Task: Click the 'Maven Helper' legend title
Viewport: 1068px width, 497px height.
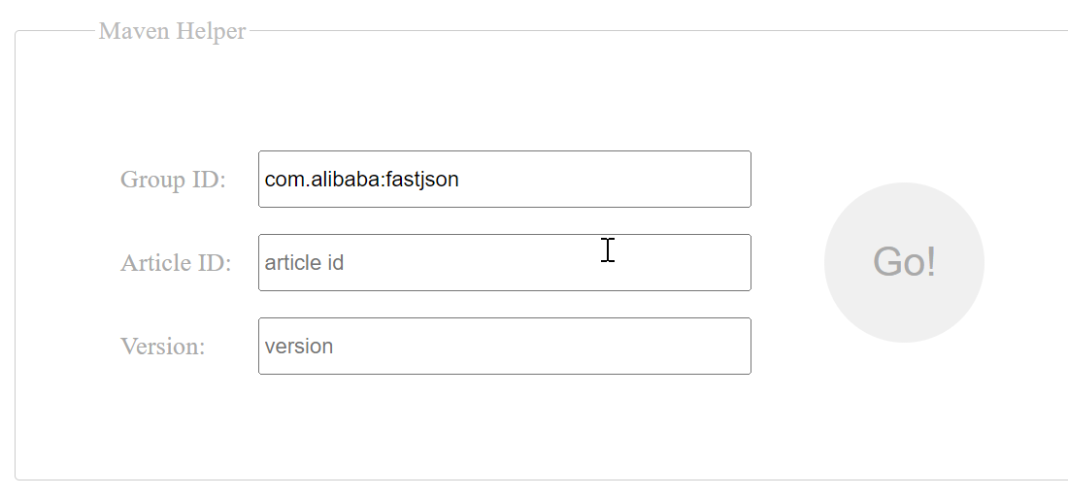Action: click(172, 31)
